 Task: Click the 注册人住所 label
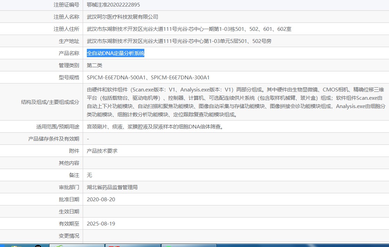point(66,29)
